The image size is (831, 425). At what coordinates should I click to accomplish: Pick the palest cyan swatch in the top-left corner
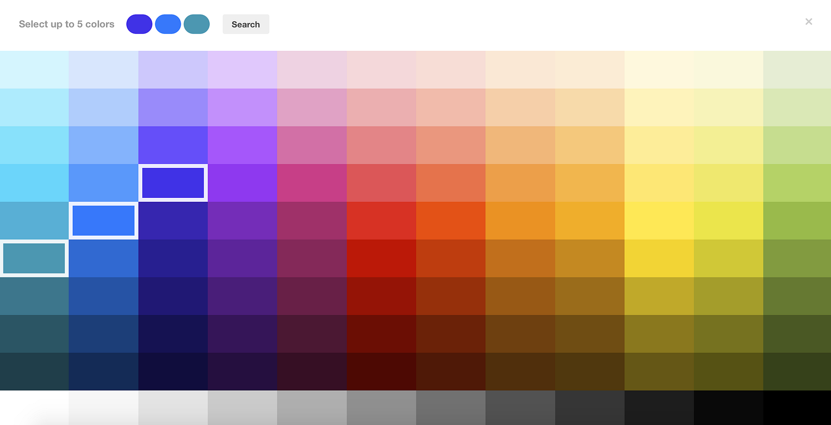point(34,70)
